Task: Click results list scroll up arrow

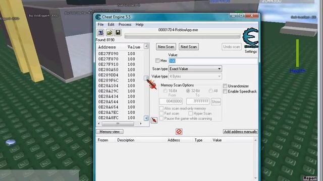Action: point(146,46)
